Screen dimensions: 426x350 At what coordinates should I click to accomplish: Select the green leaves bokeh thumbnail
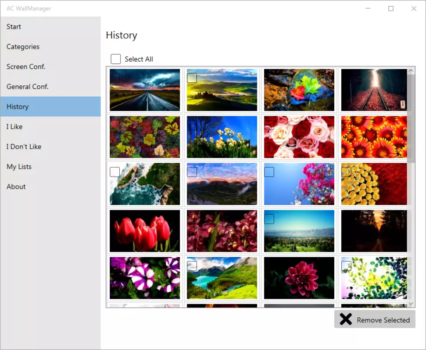pos(374,278)
